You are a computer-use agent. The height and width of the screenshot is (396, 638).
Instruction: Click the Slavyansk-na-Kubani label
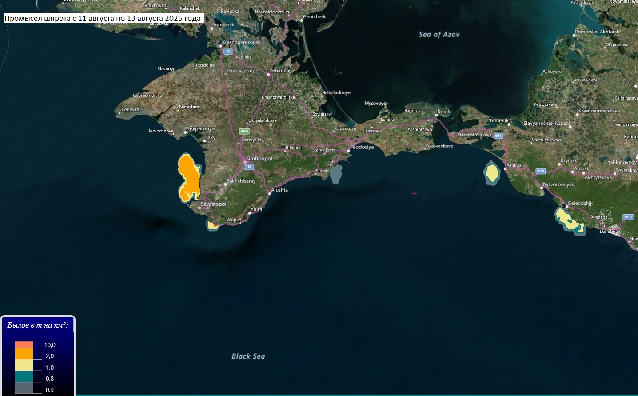pyautogui.click(x=546, y=123)
